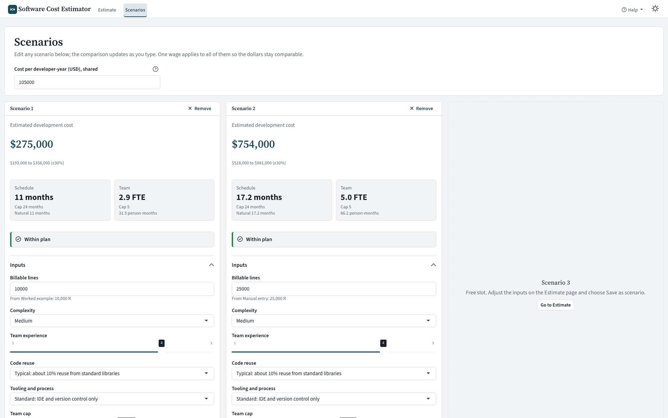Focus Scenario 2 Billable lines field
The width and height of the screenshot is (668, 418).
[x=334, y=289]
